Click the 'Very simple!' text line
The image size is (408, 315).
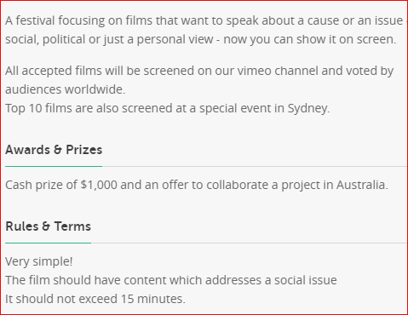(x=39, y=261)
